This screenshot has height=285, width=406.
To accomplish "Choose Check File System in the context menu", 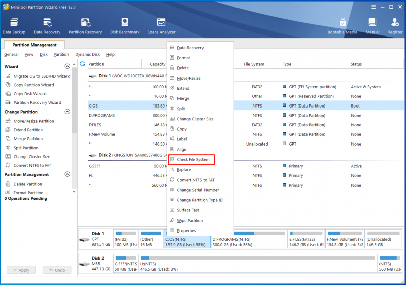I will pyautogui.click(x=192, y=160).
